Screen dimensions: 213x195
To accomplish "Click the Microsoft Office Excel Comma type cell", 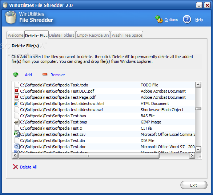I will click(168, 134).
